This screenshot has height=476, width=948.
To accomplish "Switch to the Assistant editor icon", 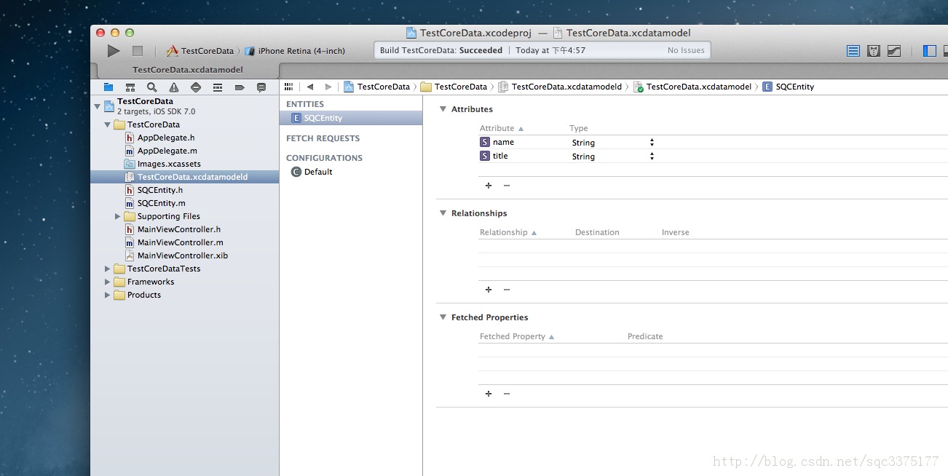I will (x=874, y=51).
